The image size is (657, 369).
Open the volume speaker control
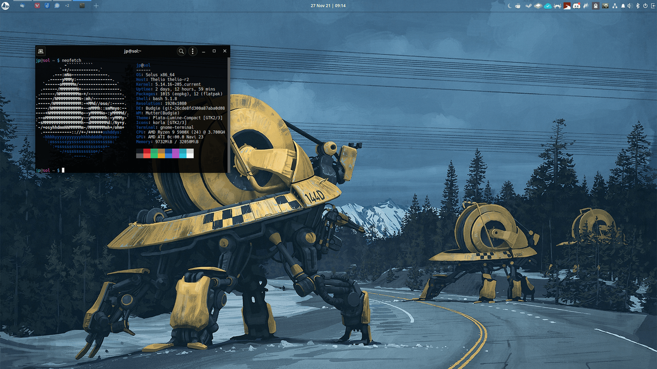pyautogui.click(x=630, y=6)
